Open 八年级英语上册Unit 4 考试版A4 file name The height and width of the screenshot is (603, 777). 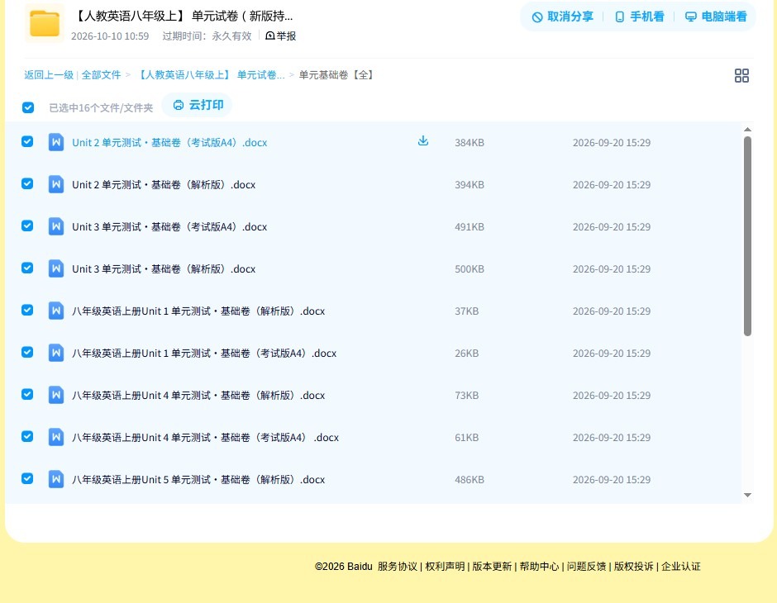[205, 437]
